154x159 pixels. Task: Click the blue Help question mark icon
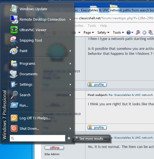click(x=129, y=33)
